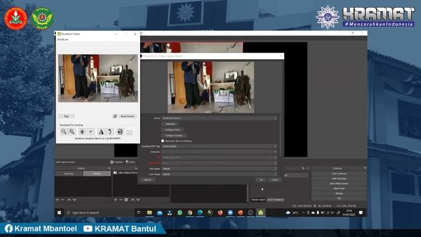Remove the selected scene with minus icon
Viewport: 421px width, 237px height.
click(62, 199)
